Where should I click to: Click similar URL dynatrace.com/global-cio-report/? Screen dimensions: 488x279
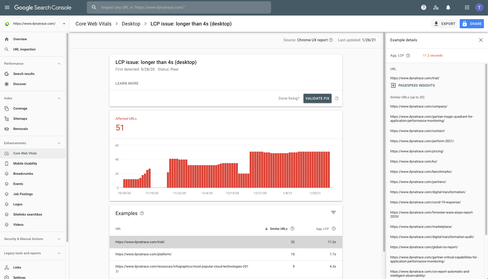tap(424, 247)
